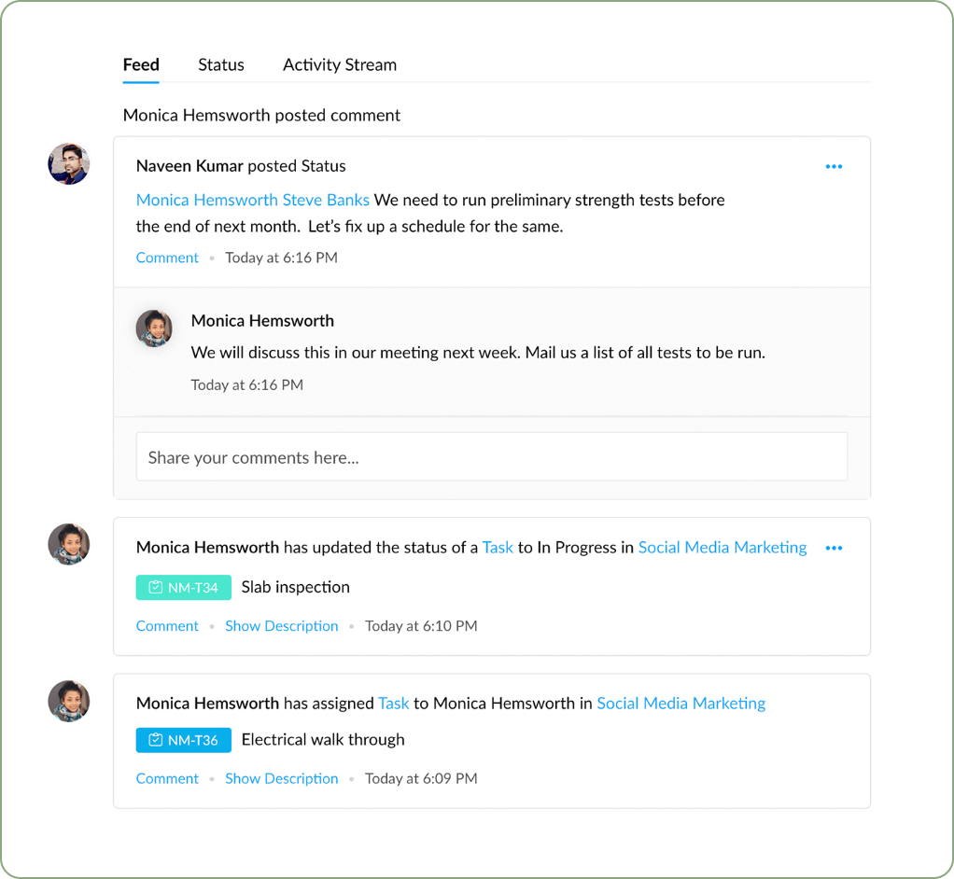The height and width of the screenshot is (879, 954).
Task: Open the Feed tab
Action: pyautogui.click(x=141, y=64)
